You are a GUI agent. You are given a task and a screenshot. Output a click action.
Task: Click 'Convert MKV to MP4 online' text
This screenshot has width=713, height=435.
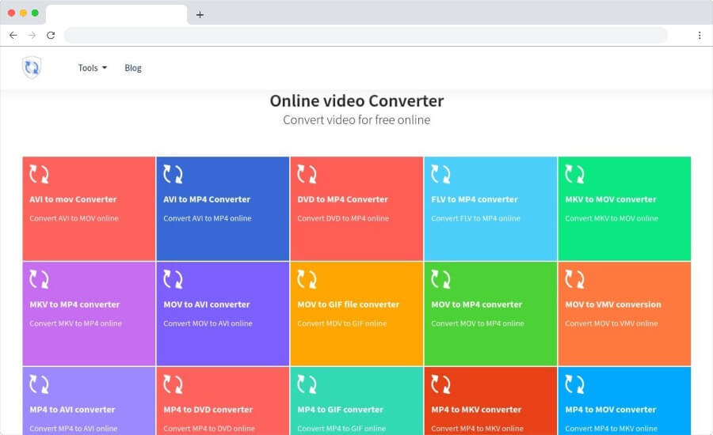pyautogui.click(x=76, y=323)
